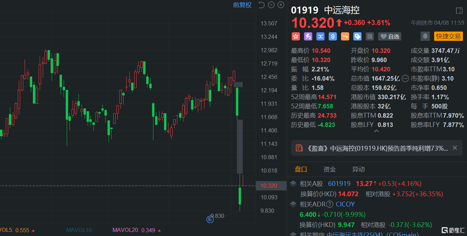
Task: Click the gray note bookmark icon
Action: pyautogui.click(x=369, y=36)
